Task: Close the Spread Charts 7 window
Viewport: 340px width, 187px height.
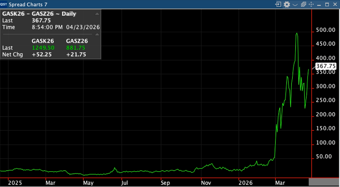Action: [x=335, y=4]
